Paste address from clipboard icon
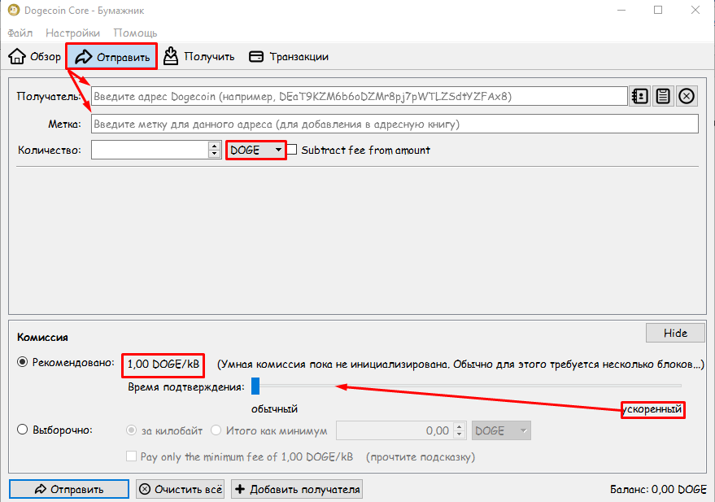The image size is (715, 502). point(663,96)
